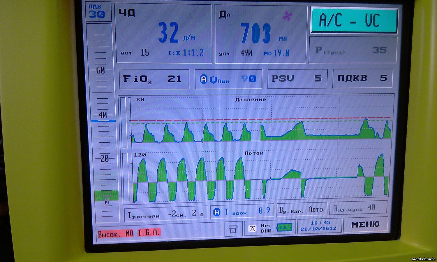Click the power outlet icon
The image size is (437, 262).
(x=252, y=228)
